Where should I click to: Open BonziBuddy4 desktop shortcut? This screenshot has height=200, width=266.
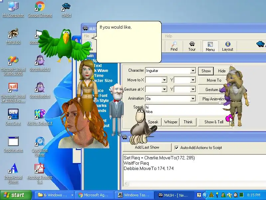40,90
